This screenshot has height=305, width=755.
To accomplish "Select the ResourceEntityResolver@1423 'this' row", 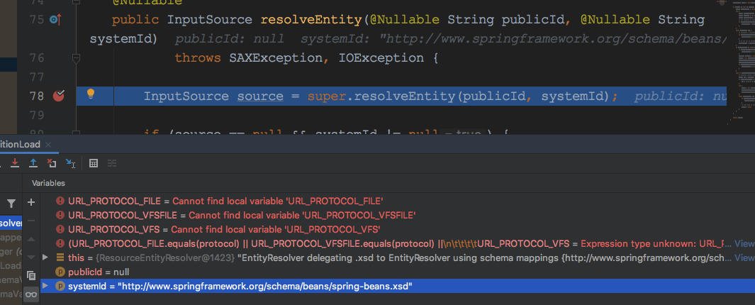I will [x=398, y=257].
